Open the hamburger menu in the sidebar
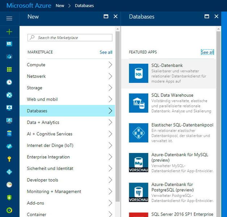This screenshot has width=227, height=217. [x=9, y=18]
